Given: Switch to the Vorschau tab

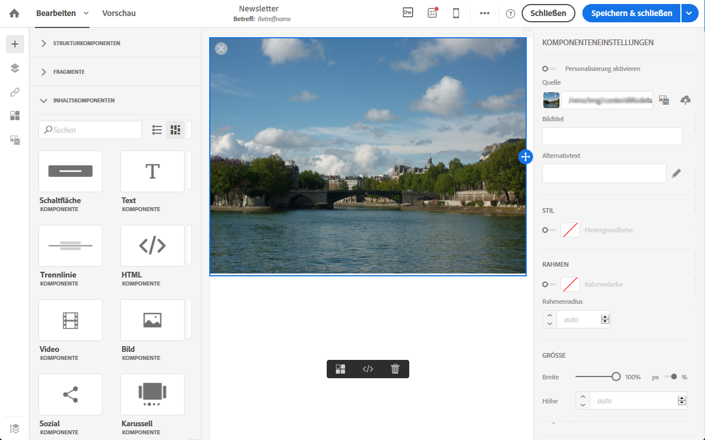Looking at the screenshot, I should point(119,13).
